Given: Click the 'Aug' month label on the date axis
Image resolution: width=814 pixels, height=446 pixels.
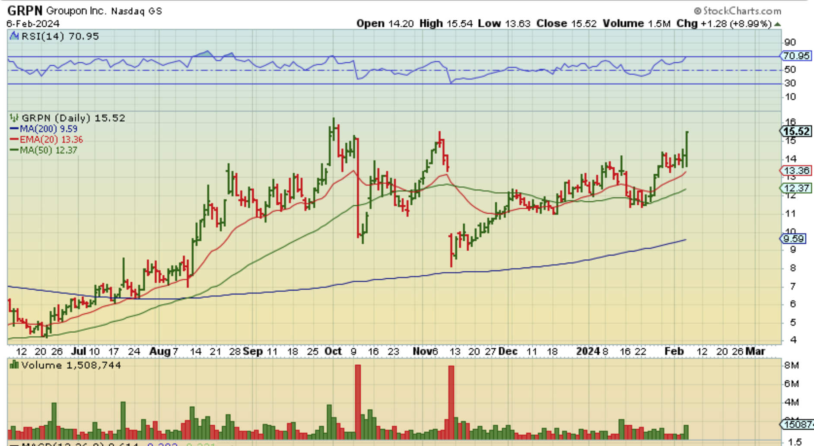Looking at the screenshot, I should 159,351.
